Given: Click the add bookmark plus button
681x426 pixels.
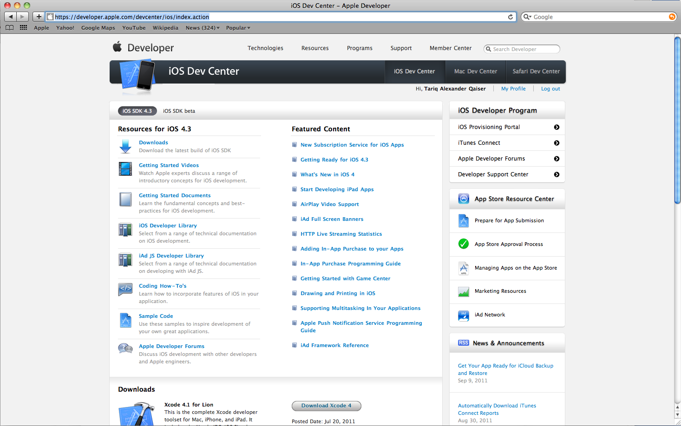Looking at the screenshot, I should point(39,17).
